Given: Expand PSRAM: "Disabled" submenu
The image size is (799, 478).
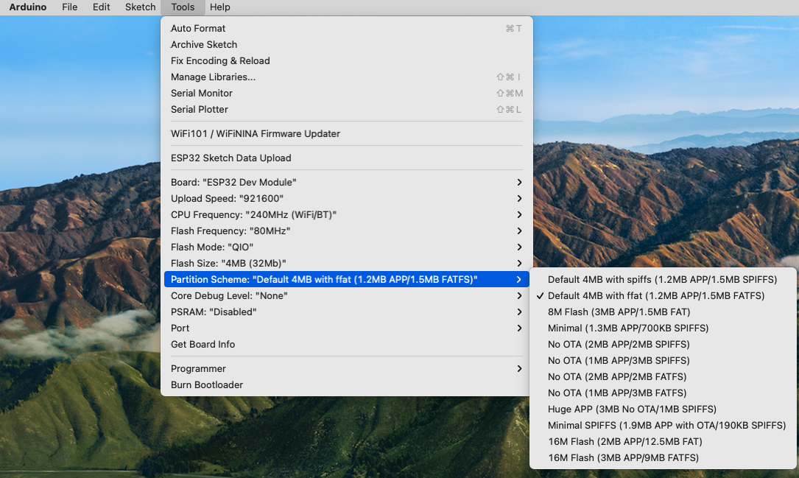Looking at the screenshot, I should 347,312.
